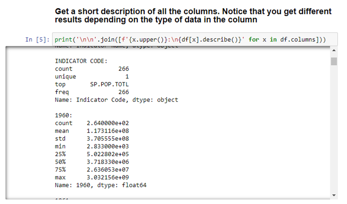
Task: Click the value 'SP.POP.TOTL'
Action: 109,84
